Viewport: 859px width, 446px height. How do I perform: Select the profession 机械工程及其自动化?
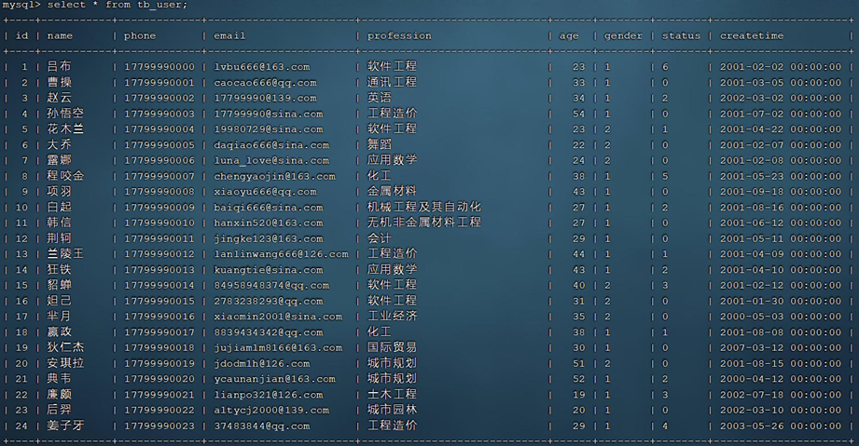coord(424,208)
